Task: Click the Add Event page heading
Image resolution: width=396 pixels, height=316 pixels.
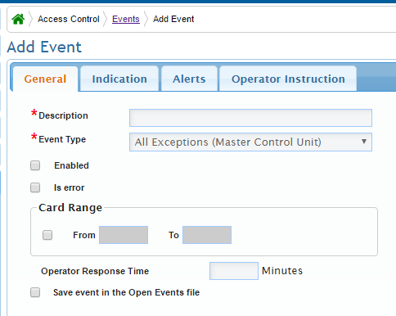Action: (x=44, y=47)
